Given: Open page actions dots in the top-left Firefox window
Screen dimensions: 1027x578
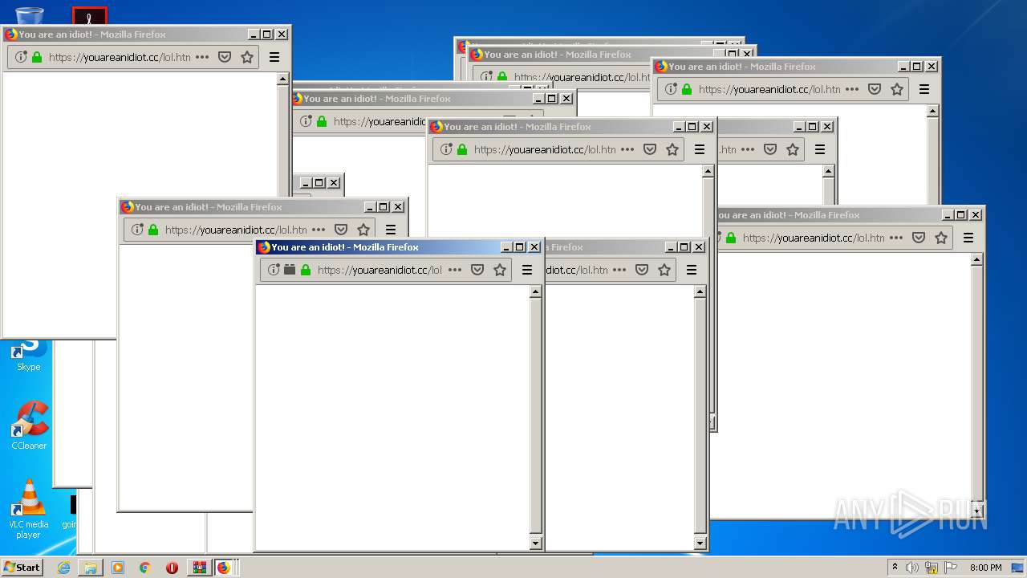Looking at the screenshot, I should pyautogui.click(x=202, y=57).
